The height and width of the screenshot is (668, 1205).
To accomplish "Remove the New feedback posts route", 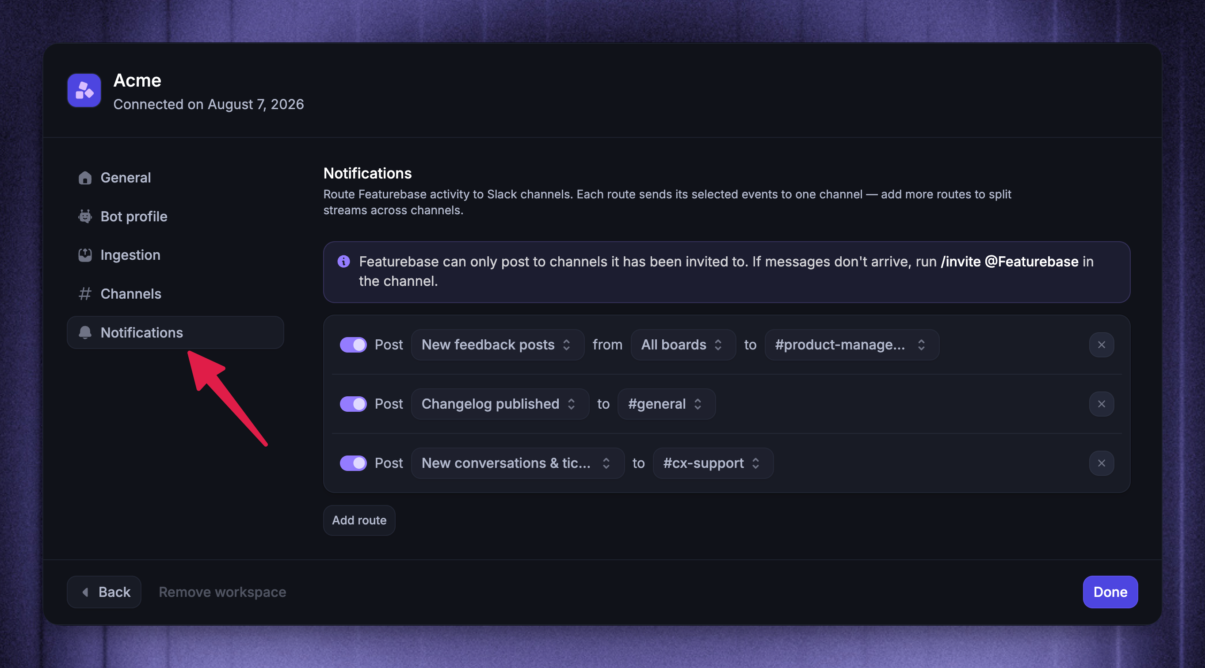I will (1101, 345).
